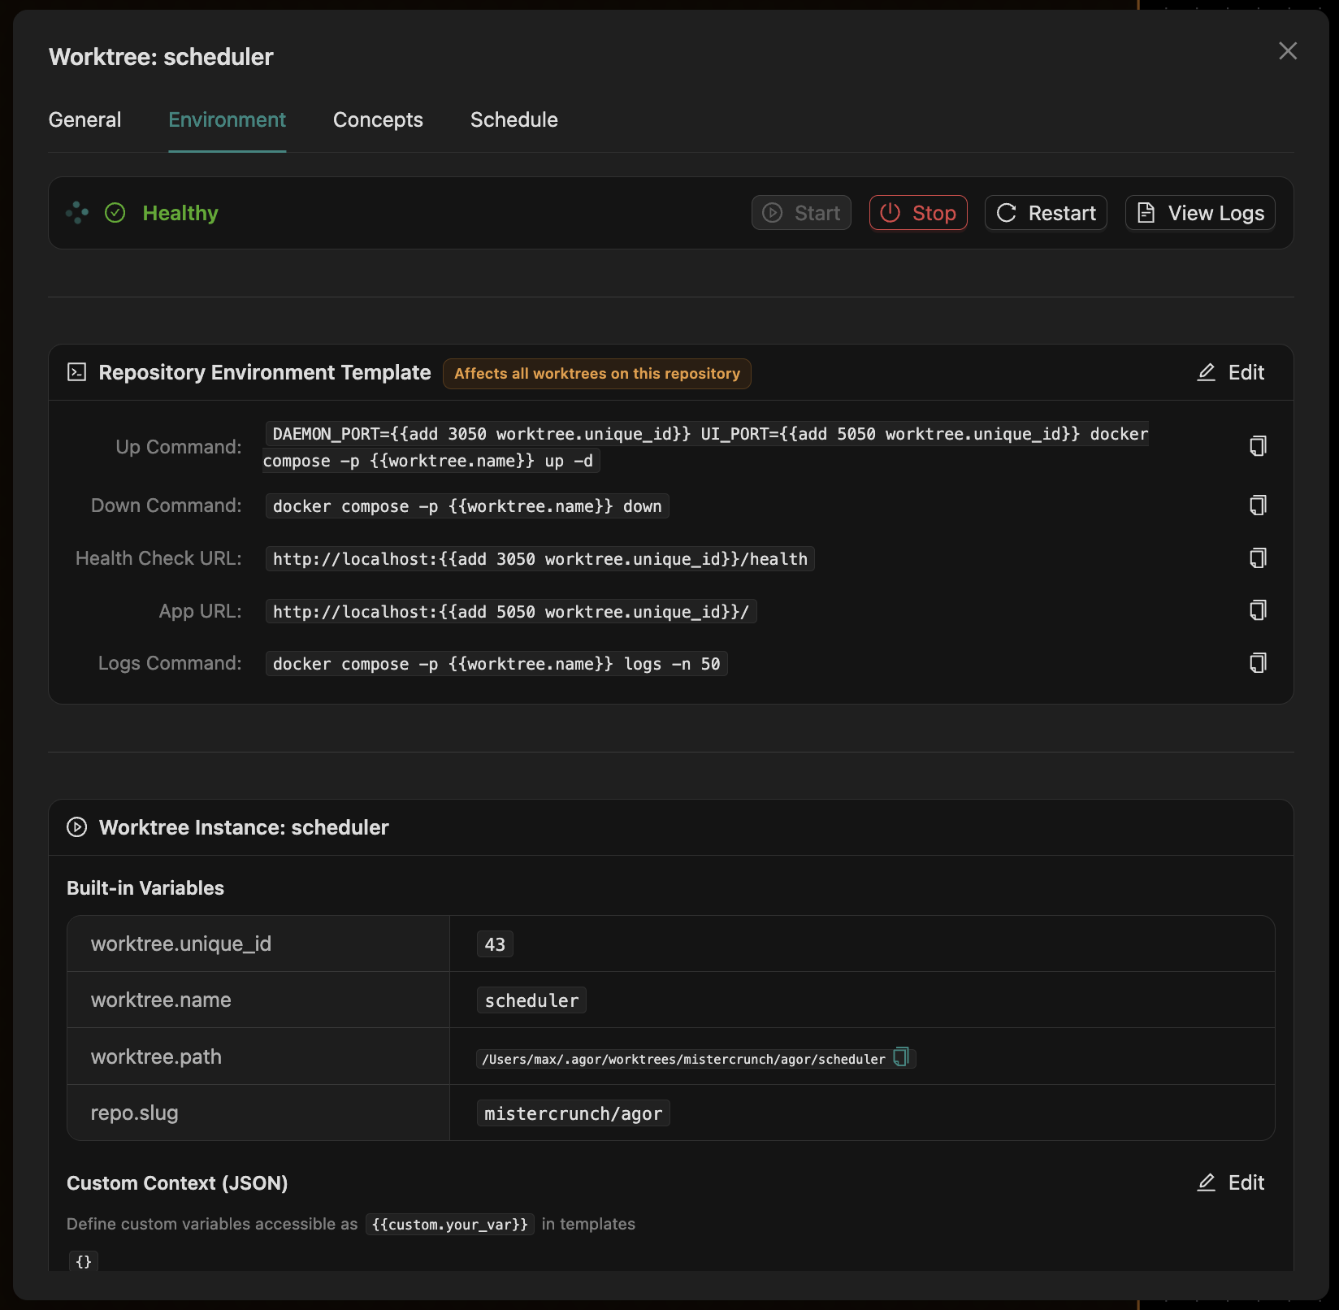Restart the scheduler environment

(1046, 212)
